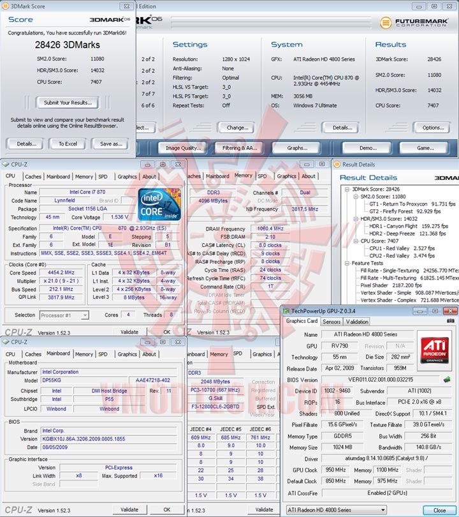
Task: Click the Submit Your Results button
Action: [68, 103]
